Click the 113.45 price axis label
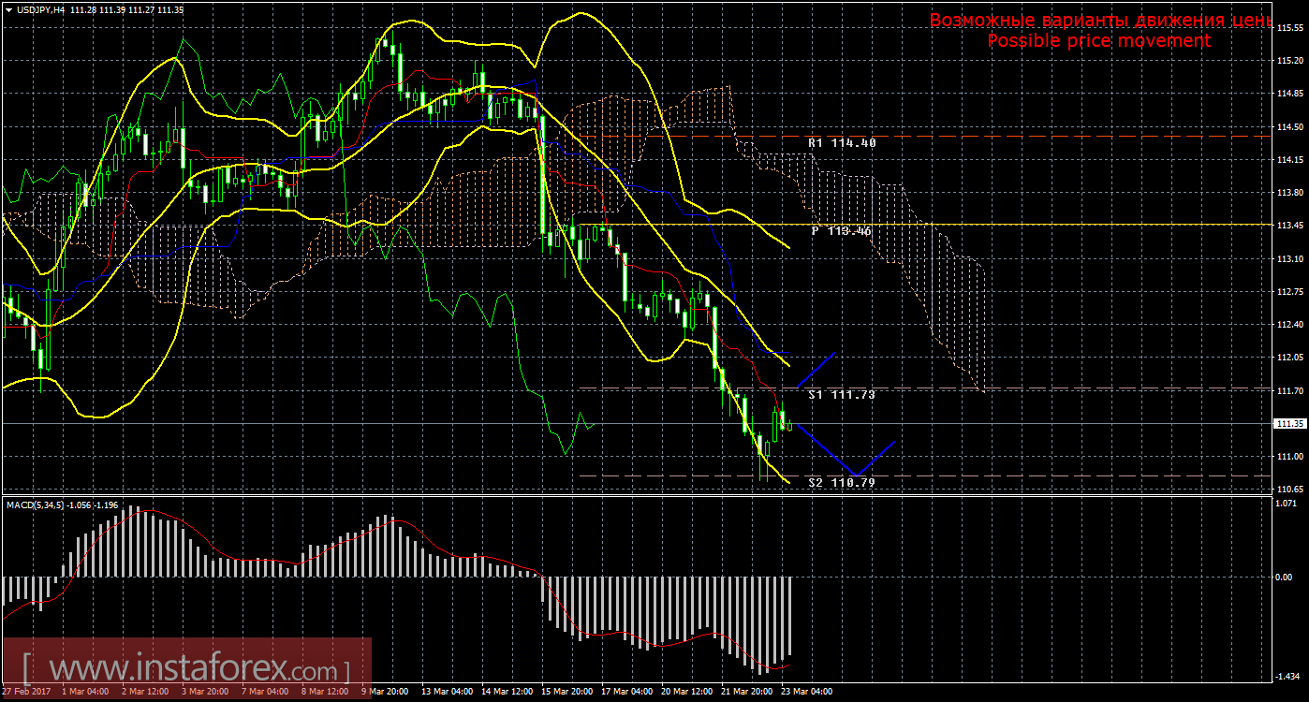Viewport: 1309px width, 702px height. (1289, 226)
